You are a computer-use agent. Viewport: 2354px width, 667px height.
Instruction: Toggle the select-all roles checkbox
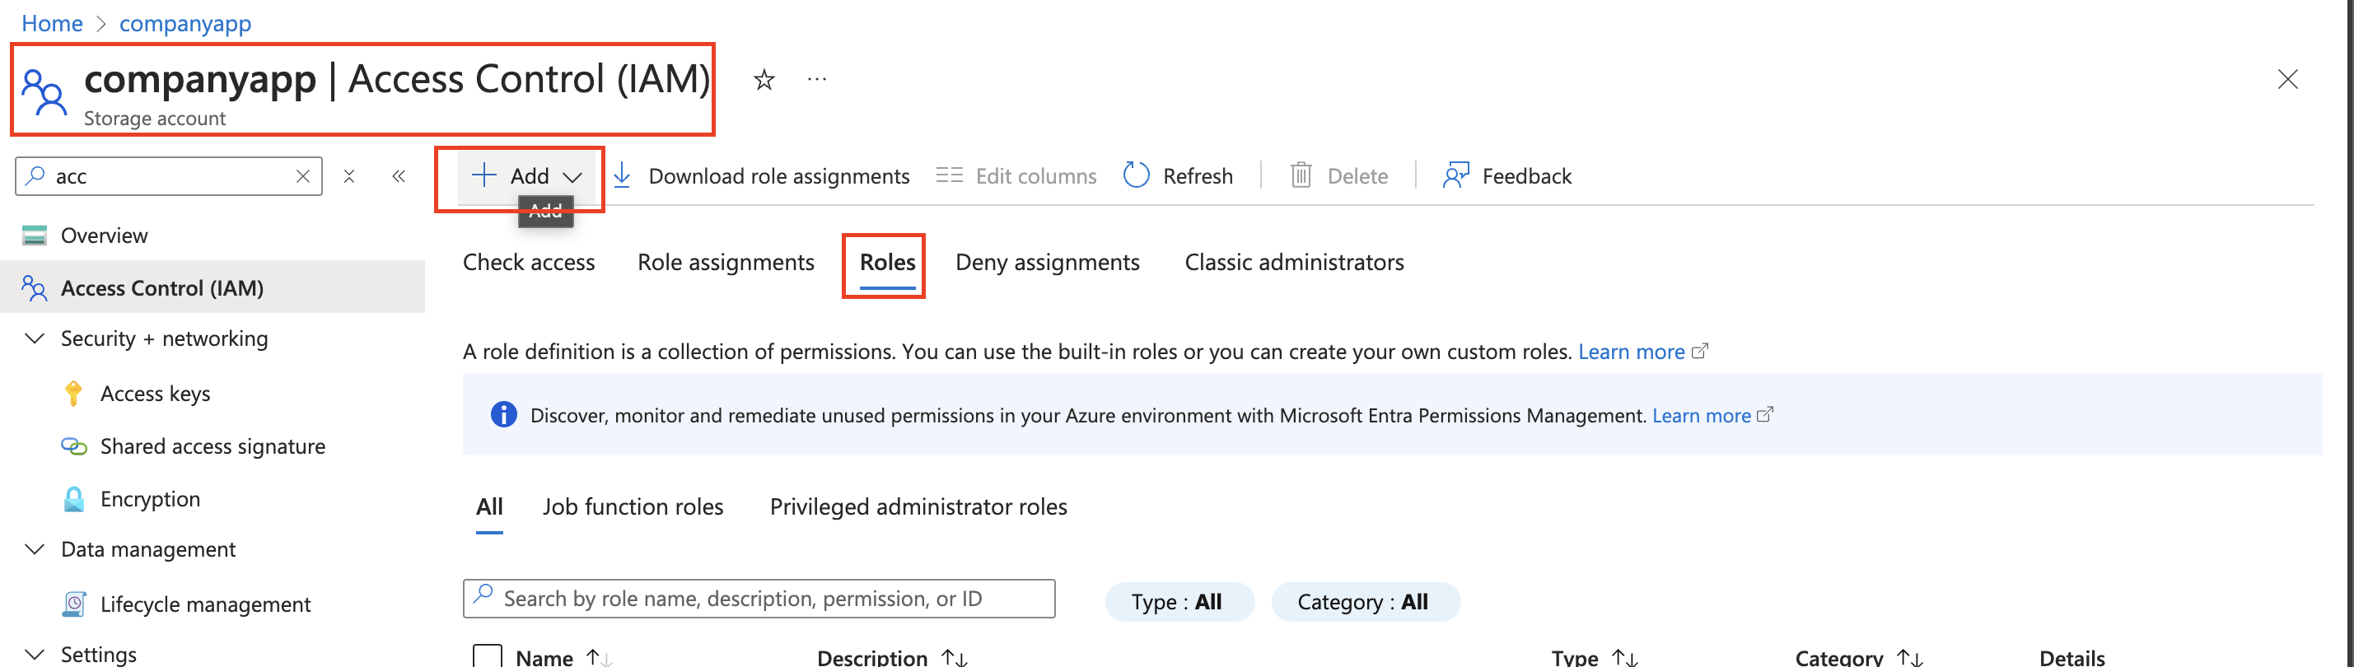(x=488, y=656)
